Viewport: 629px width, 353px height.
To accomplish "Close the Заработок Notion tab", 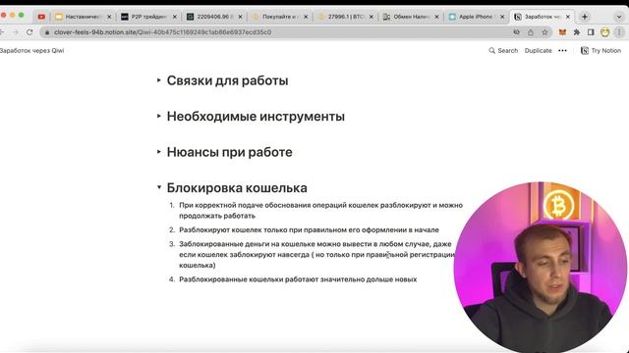I will click(x=568, y=17).
